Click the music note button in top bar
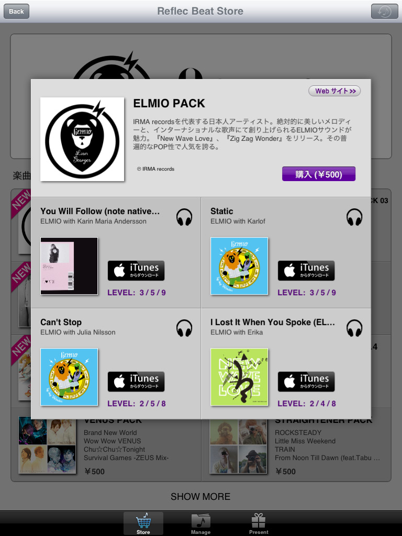Viewport: 402px width, 536px height. (385, 12)
